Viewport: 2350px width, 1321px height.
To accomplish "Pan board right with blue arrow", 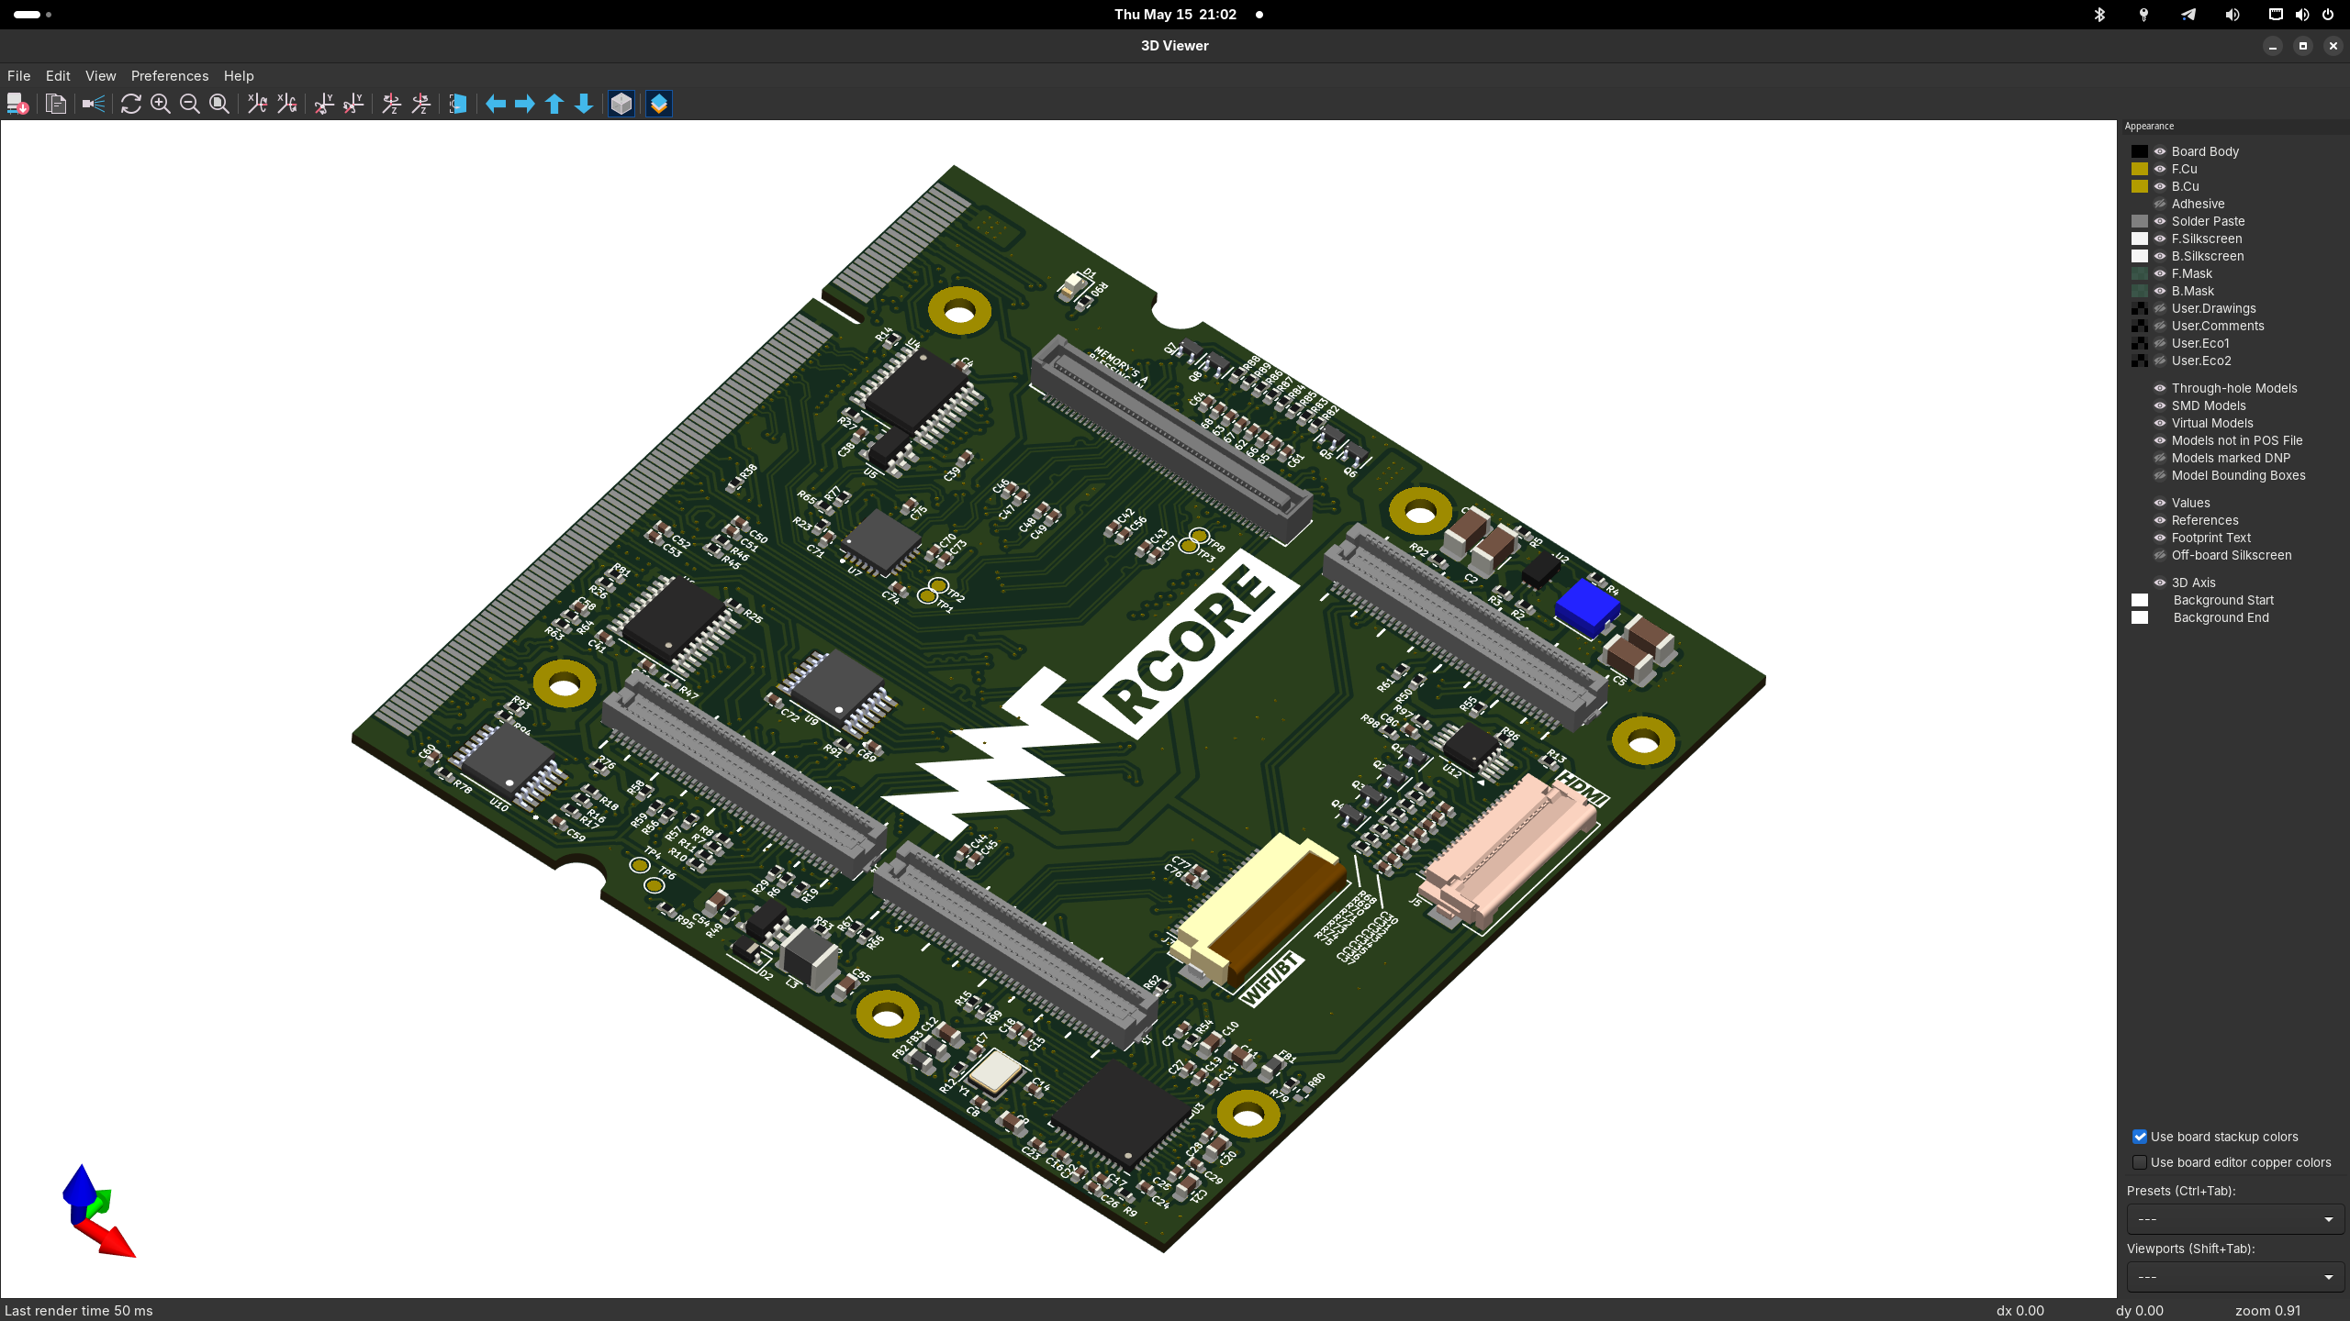I will (x=525, y=104).
